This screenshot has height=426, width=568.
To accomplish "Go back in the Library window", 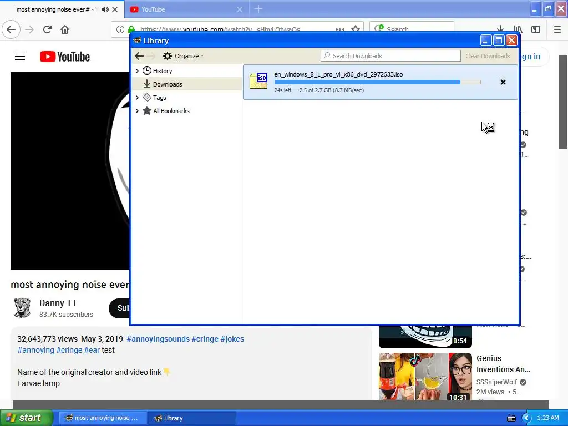I will 139,56.
